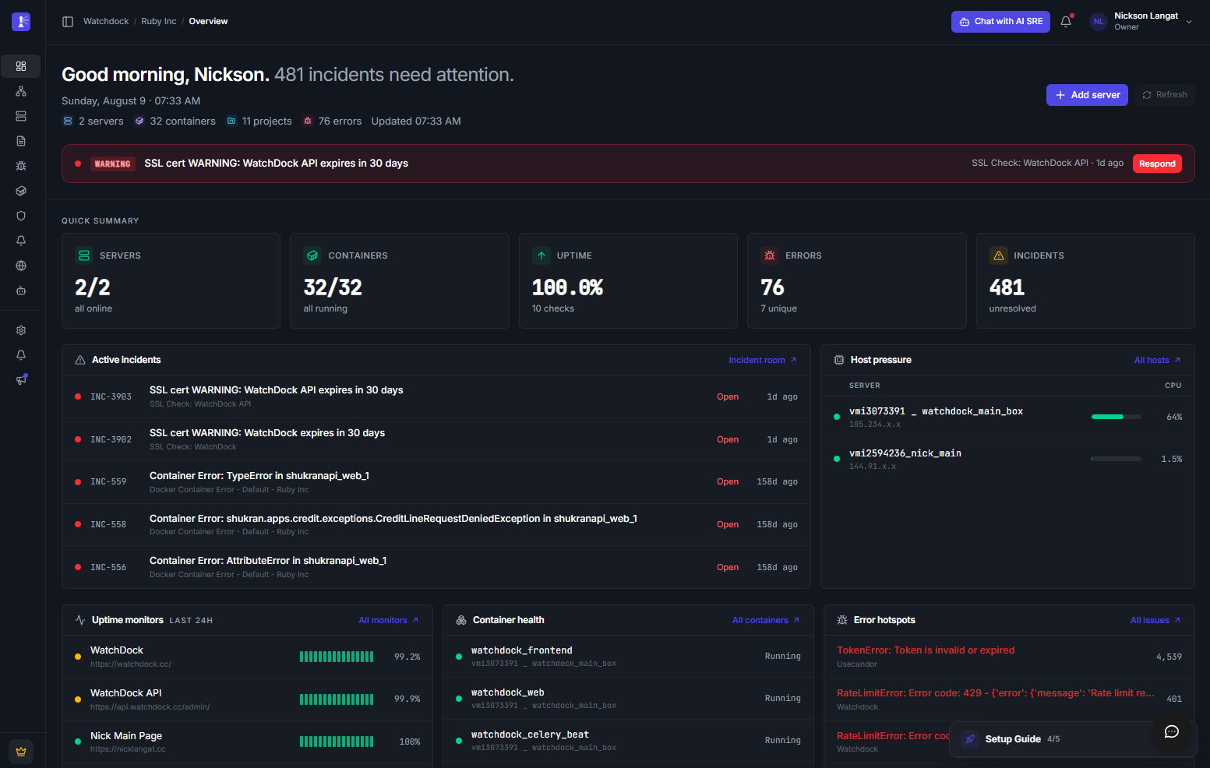Image resolution: width=1210 pixels, height=768 pixels.
Task: Click the Chat with AI SRE button
Action: (x=1000, y=22)
